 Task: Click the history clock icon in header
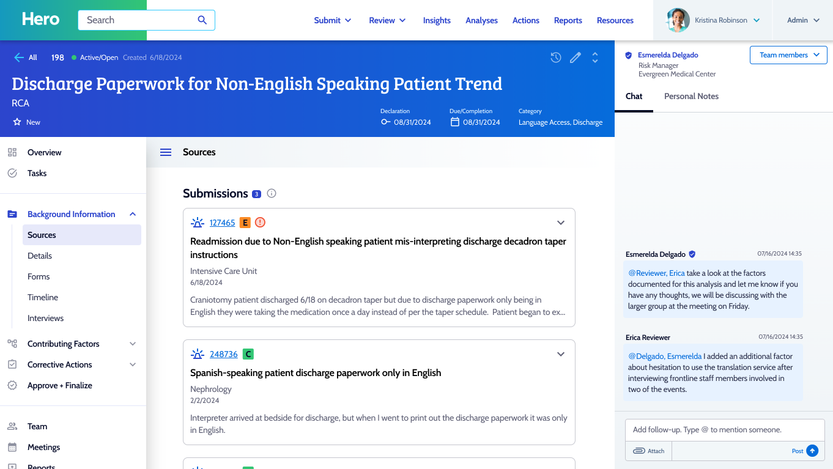(555, 57)
